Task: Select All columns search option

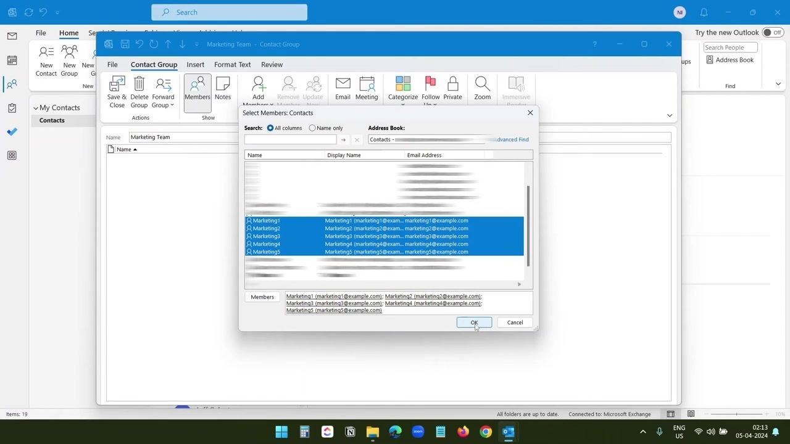Action: coord(285,128)
